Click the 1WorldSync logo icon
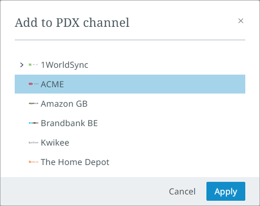260x206 pixels. click(34, 65)
